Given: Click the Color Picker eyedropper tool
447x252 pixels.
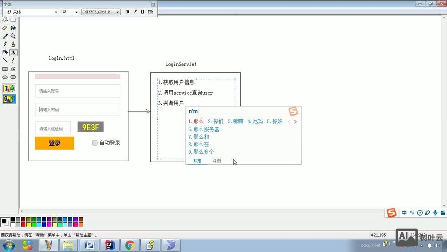Looking at the screenshot, I should 5,36.
